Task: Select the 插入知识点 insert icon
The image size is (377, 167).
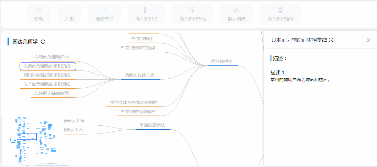Action: click(x=146, y=10)
